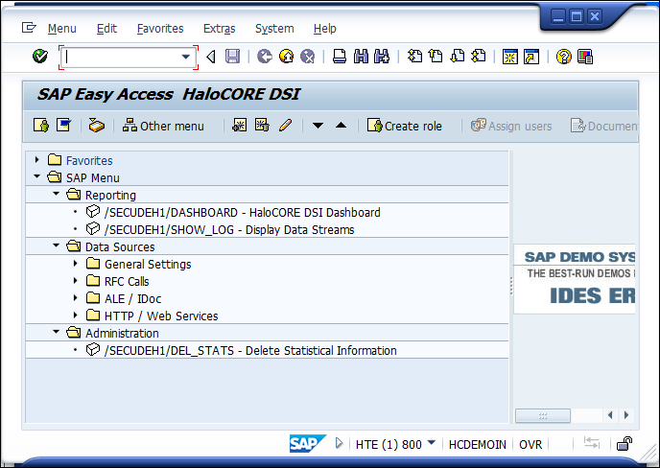The width and height of the screenshot is (660, 468).
Task: Expand the Favorites folder
Action: [x=37, y=160]
